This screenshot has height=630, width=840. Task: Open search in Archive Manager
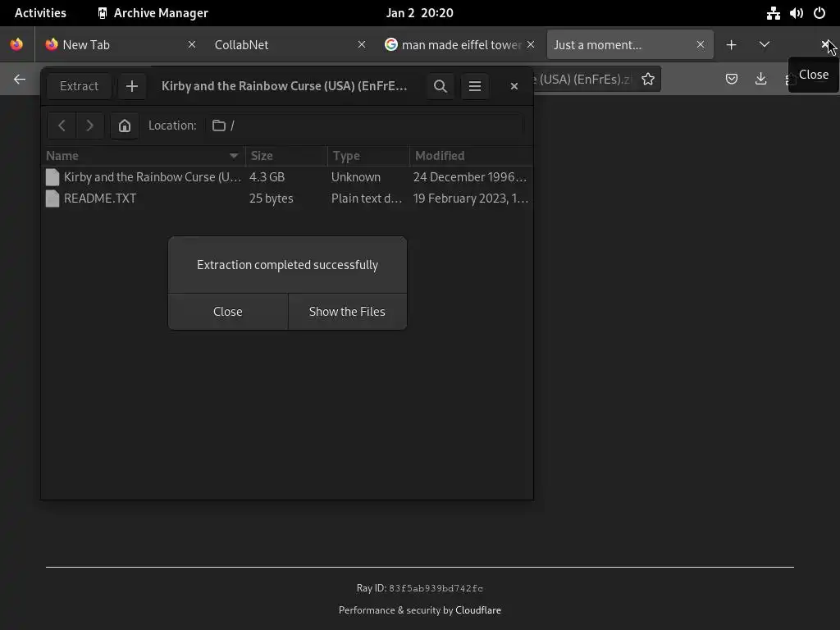441,86
